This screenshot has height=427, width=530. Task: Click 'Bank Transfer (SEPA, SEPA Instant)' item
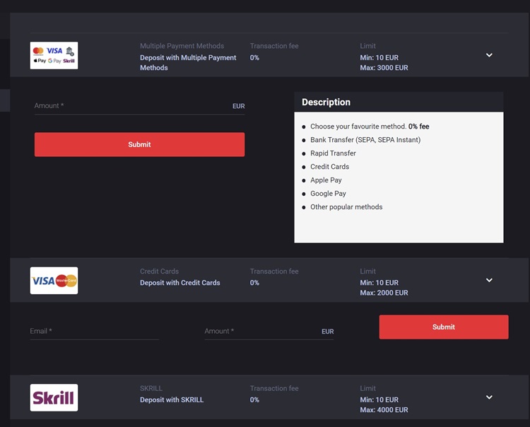pyautogui.click(x=365, y=140)
